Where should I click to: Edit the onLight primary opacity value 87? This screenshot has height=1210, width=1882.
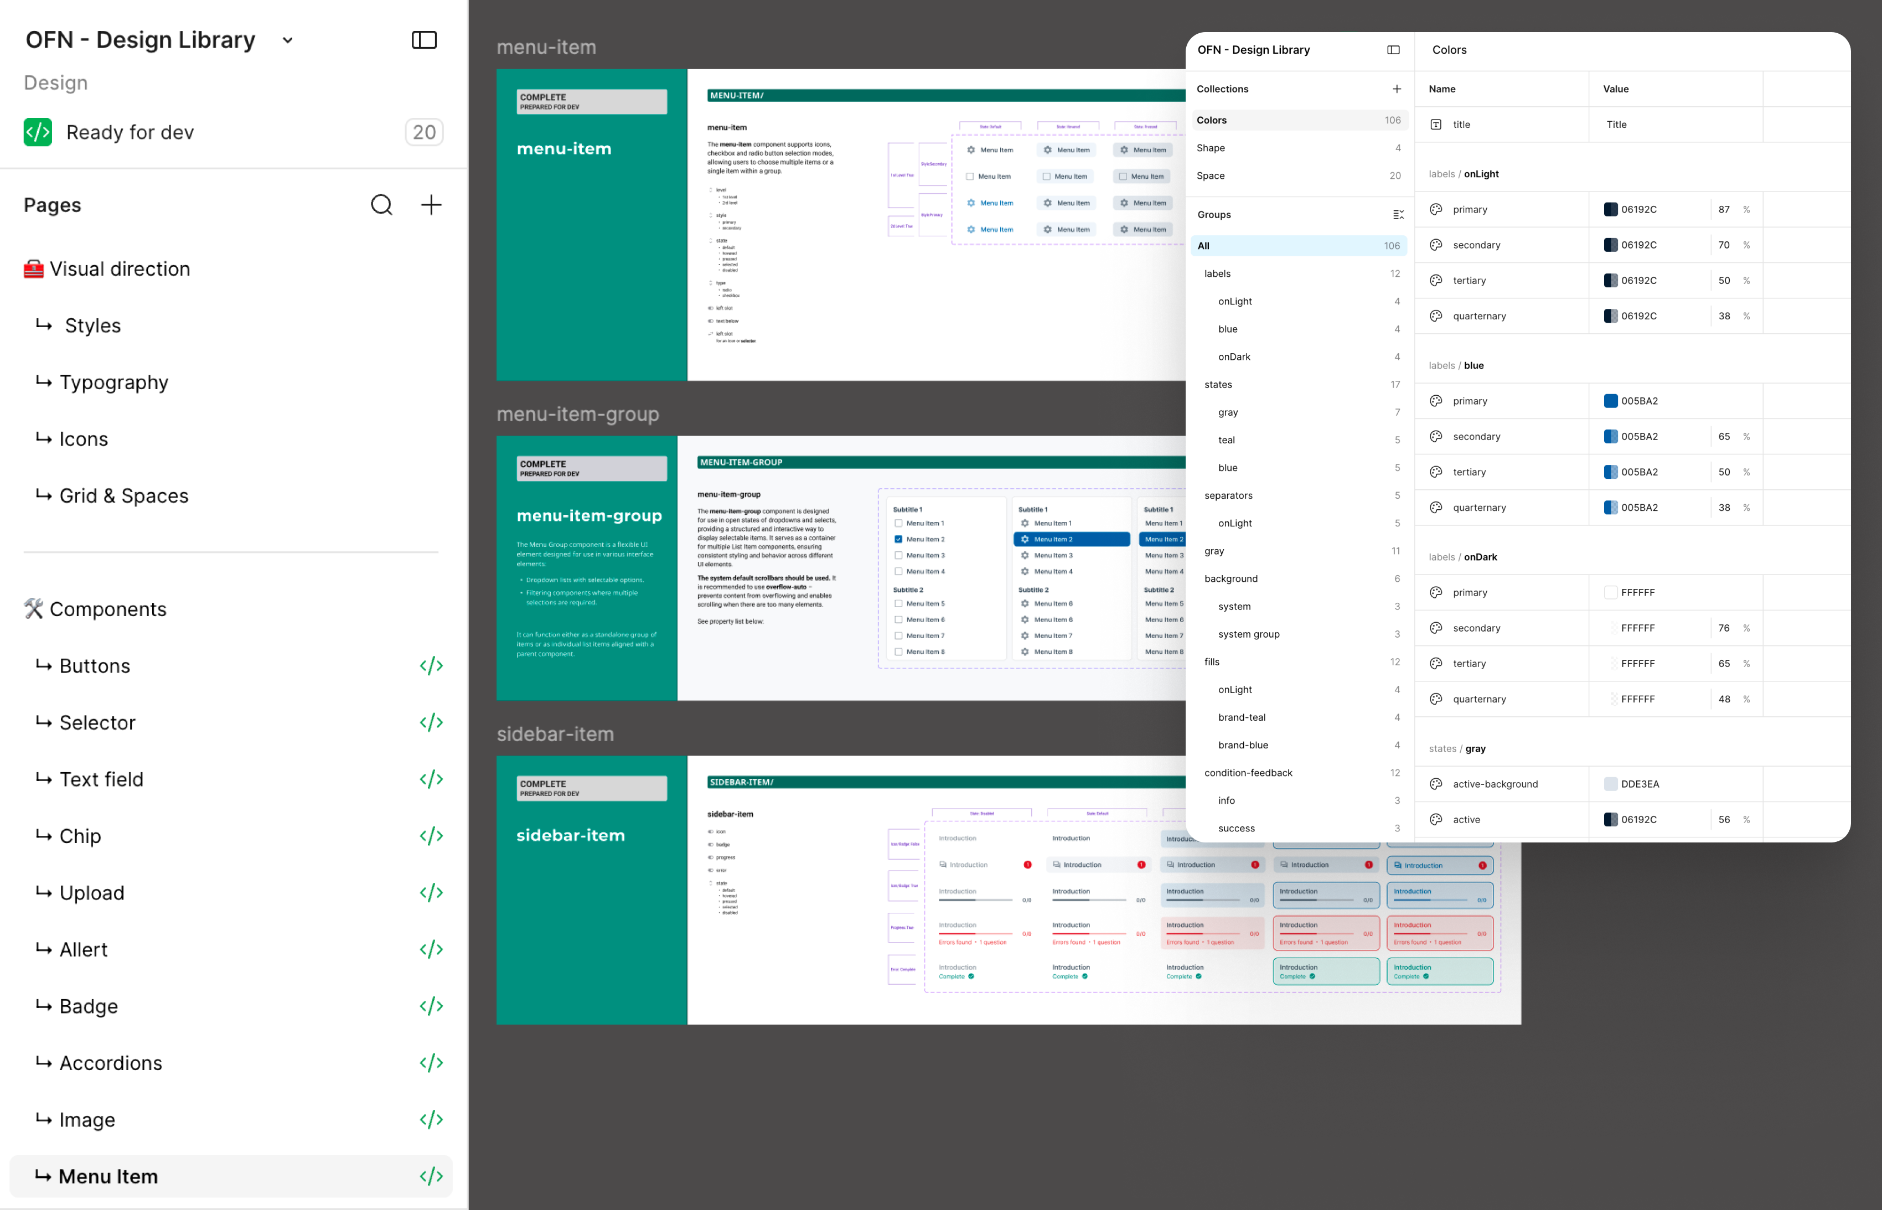[1724, 209]
